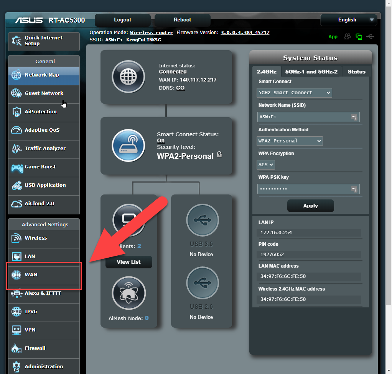
Task: Switch to the Status tab
Action: coord(356,72)
